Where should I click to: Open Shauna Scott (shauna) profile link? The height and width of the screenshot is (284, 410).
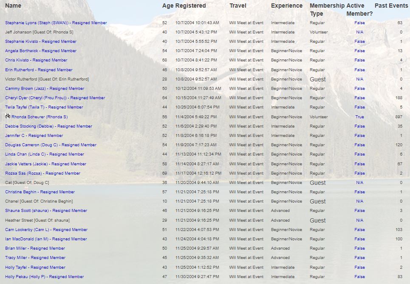pyautogui.click(x=46, y=211)
